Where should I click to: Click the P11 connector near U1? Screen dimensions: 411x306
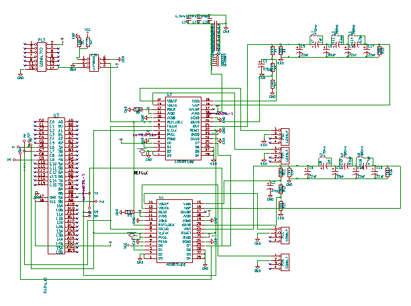point(285,236)
